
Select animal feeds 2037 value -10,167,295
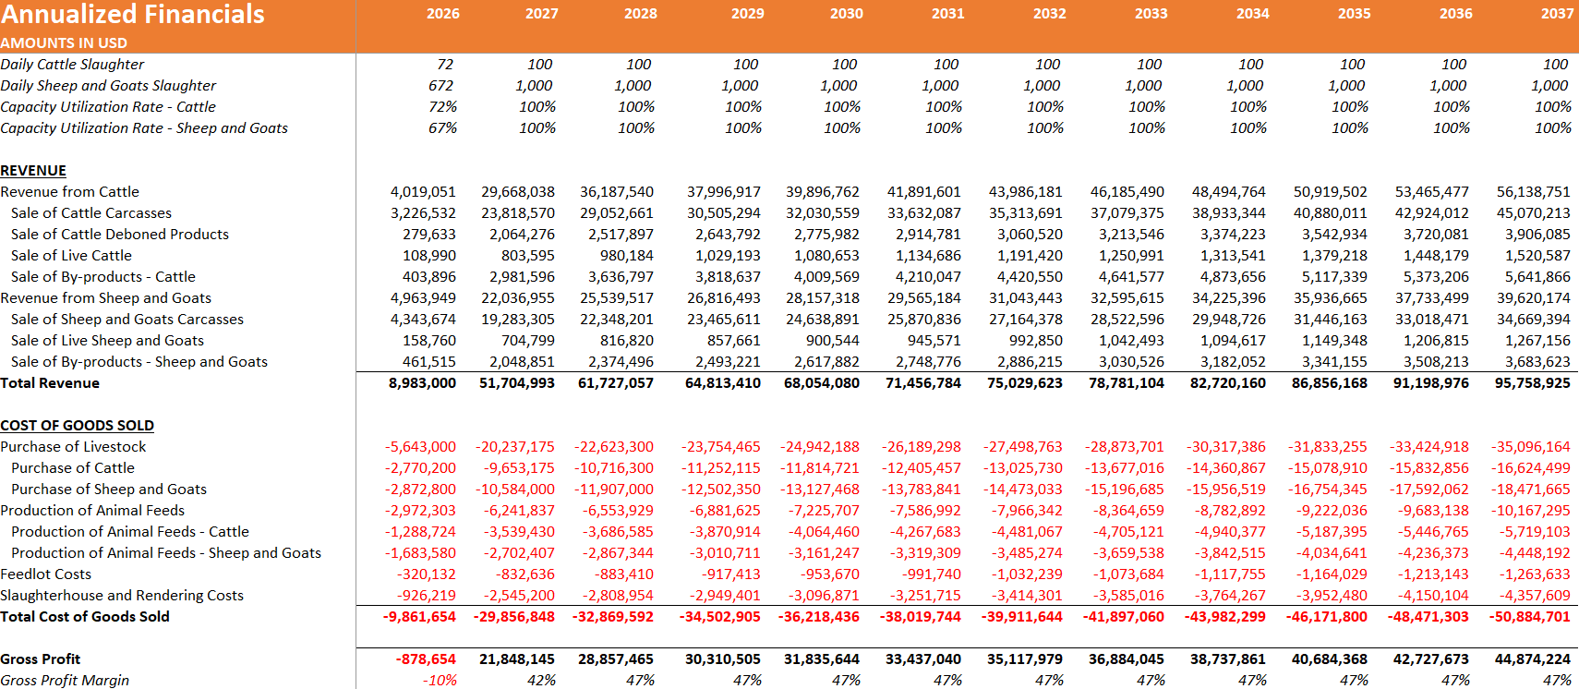click(x=1531, y=510)
